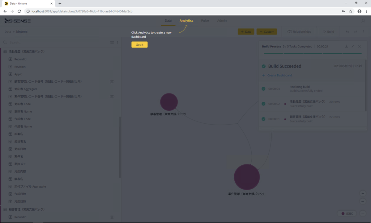Toggle the table list view icon
Viewport: 371px width, 223px height.
pos(112,43)
